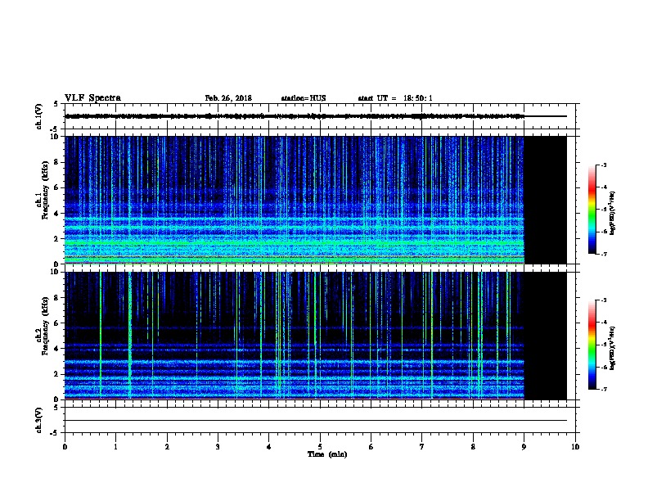Click time axis tick label "3"

click(218, 447)
